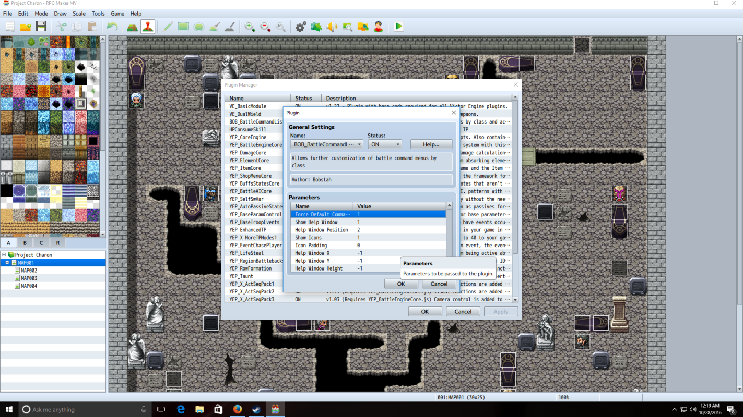Switch to Map mode icon
Screen dimensions: 743x417
[x=132, y=27]
